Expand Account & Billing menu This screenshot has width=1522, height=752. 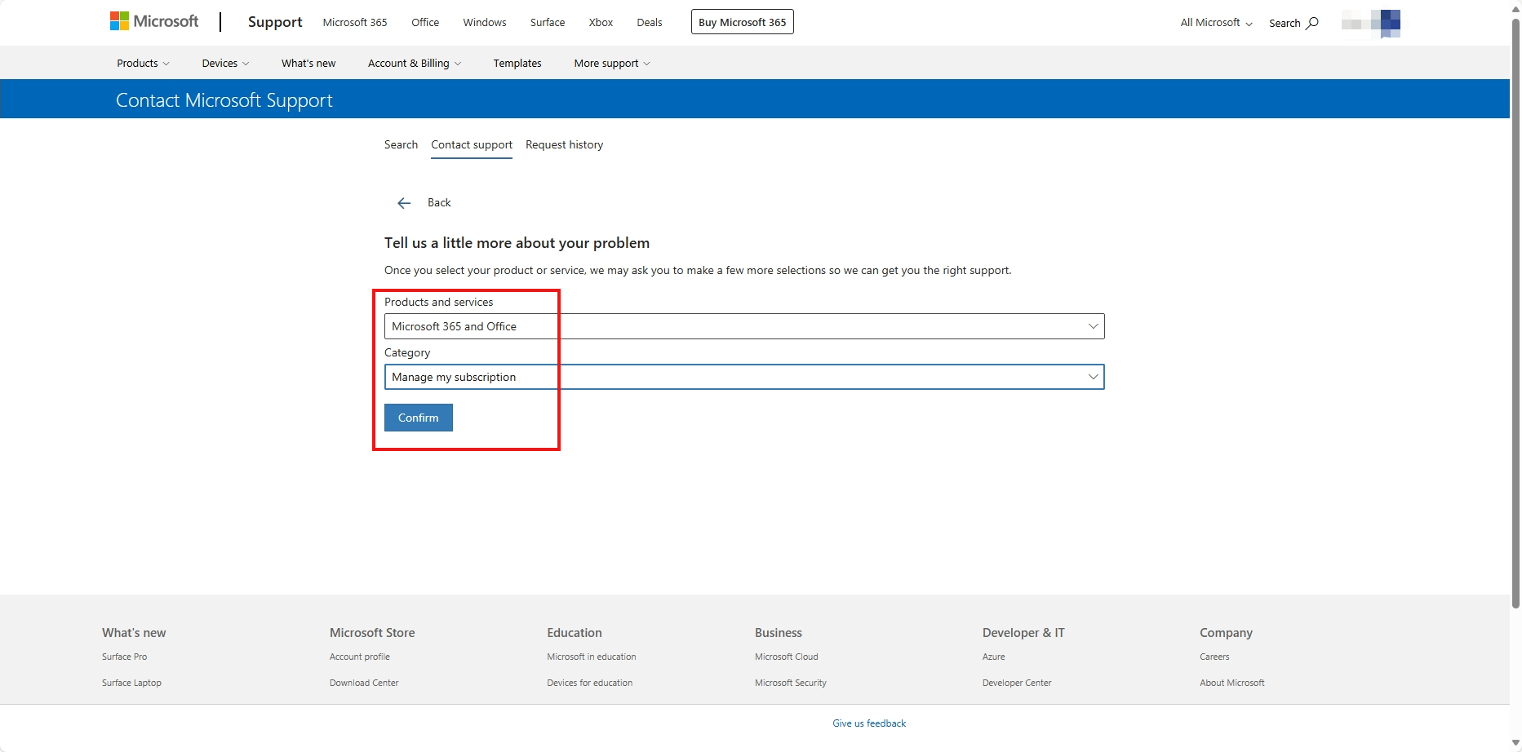click(x=415, y=63)
